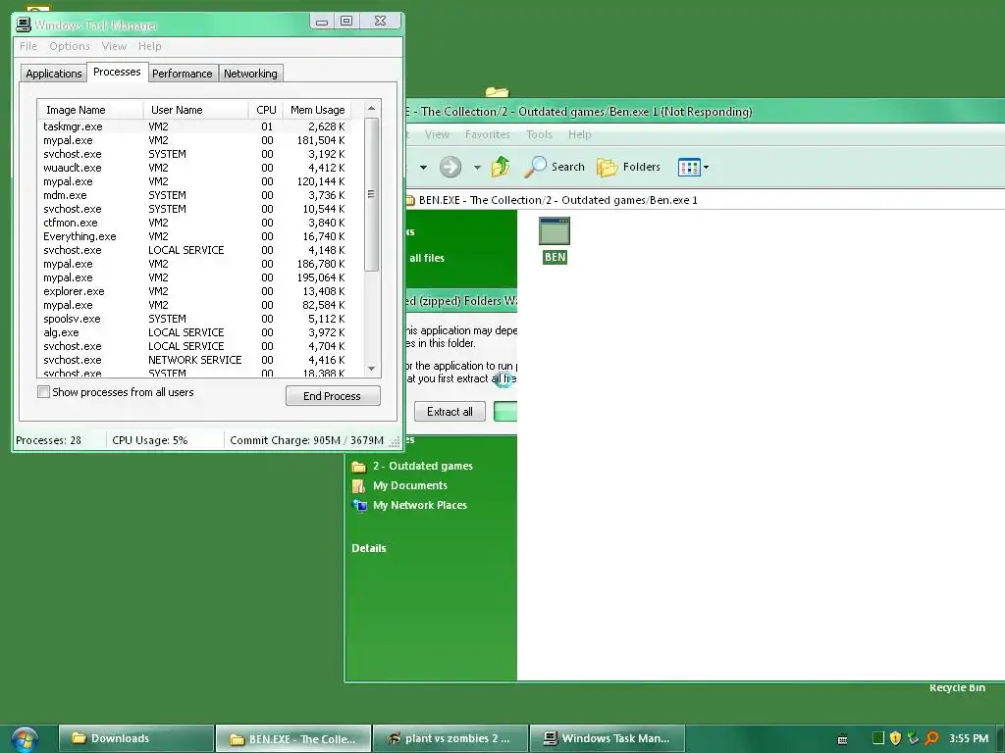
Task: Select the wuauclt.exe process row
Action: (x=195, y=168)
